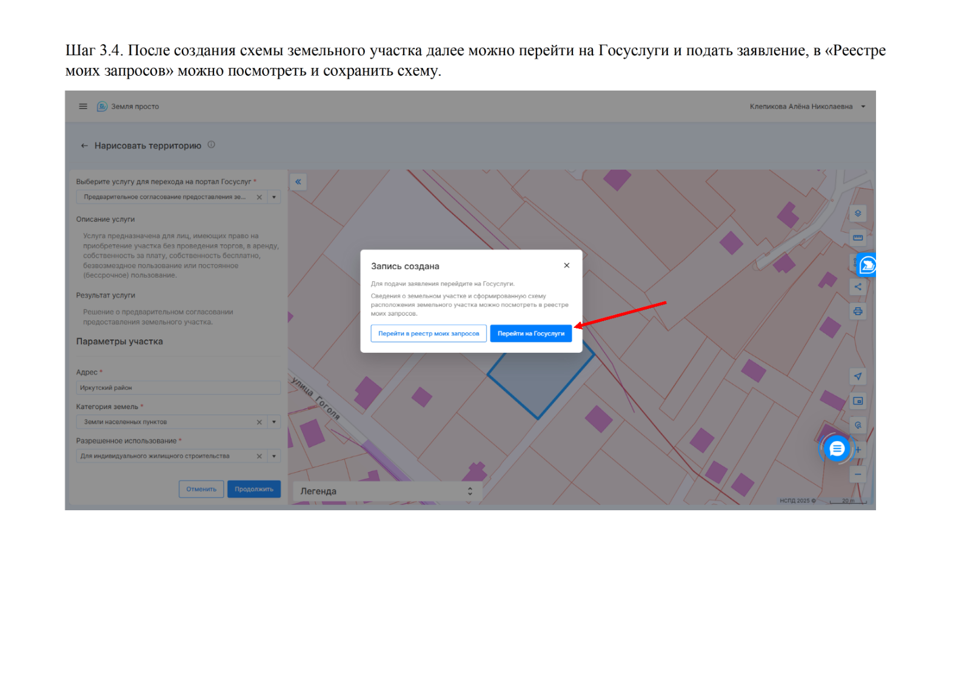Select the ruler measurement tool
The image size is (970, 686).
tap(857, 238)
